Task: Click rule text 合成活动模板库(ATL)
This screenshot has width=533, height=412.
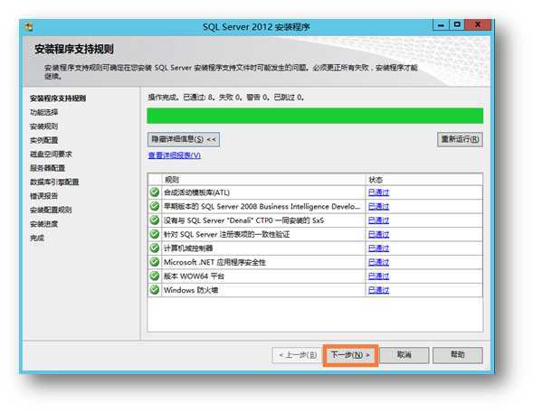Action: point(196,192)
